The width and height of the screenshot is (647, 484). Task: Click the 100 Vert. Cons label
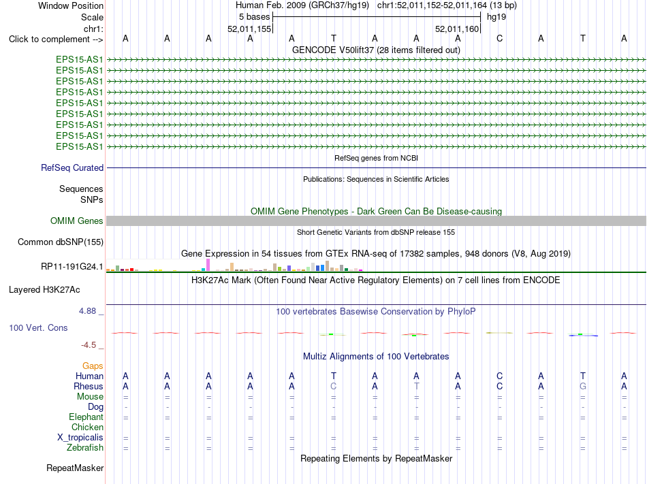tap(38, 327)
